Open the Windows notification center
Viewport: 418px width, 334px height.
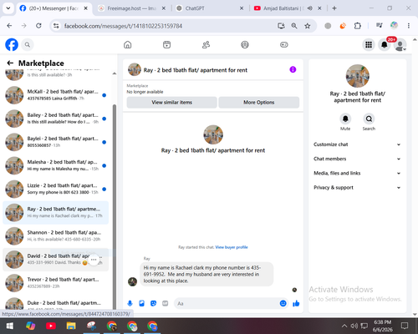click(x=405, y=326)
